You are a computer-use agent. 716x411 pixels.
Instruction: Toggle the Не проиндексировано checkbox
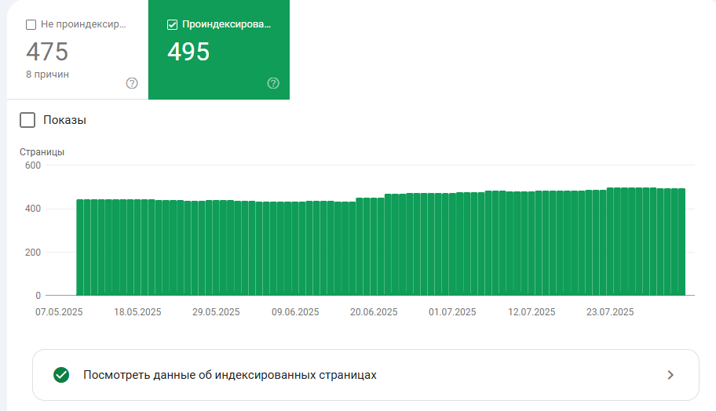coord(31,24)
